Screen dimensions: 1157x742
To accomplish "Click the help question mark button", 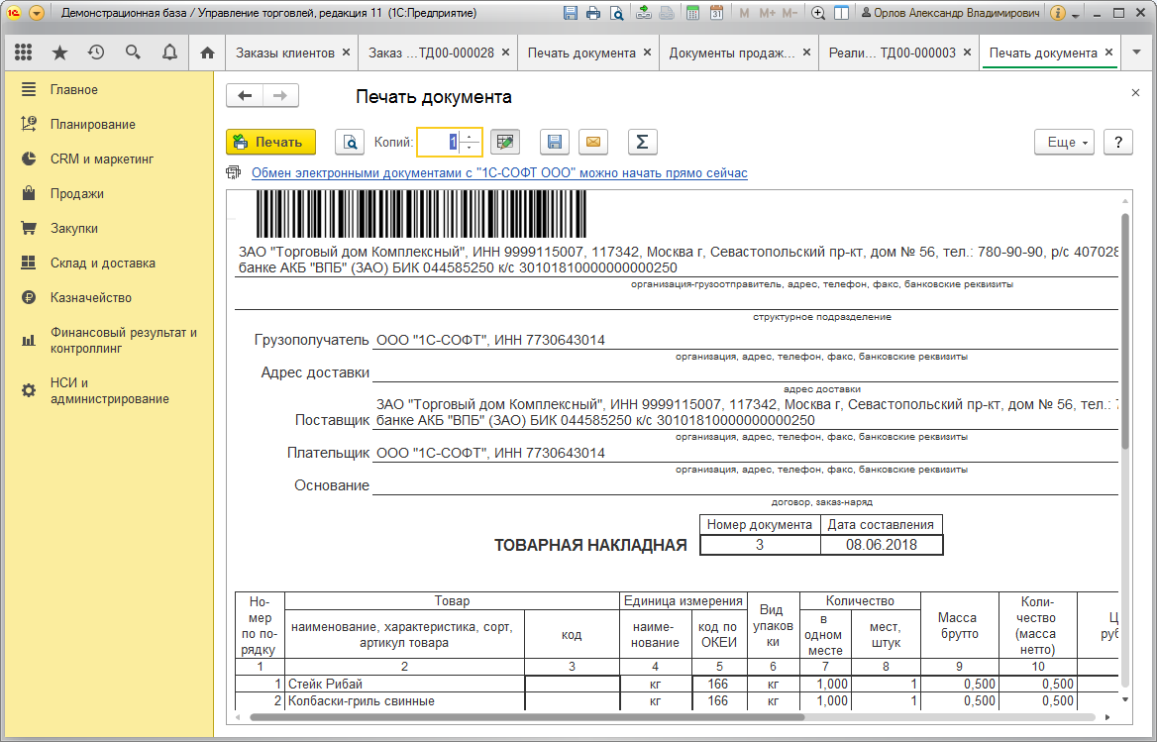I will [x=1118, y=143].
